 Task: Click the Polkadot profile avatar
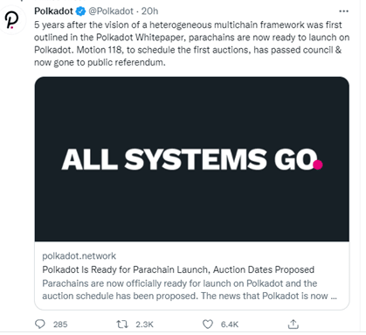point(11,20)
